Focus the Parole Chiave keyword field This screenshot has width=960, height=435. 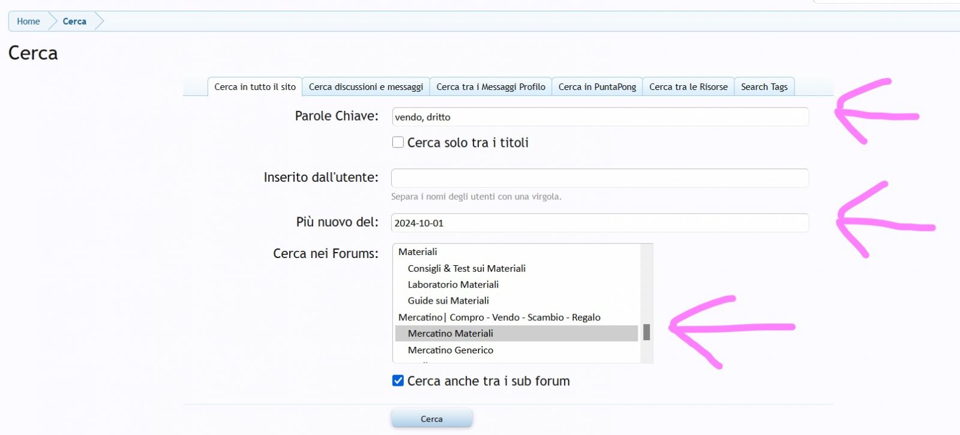coord(600,117)
